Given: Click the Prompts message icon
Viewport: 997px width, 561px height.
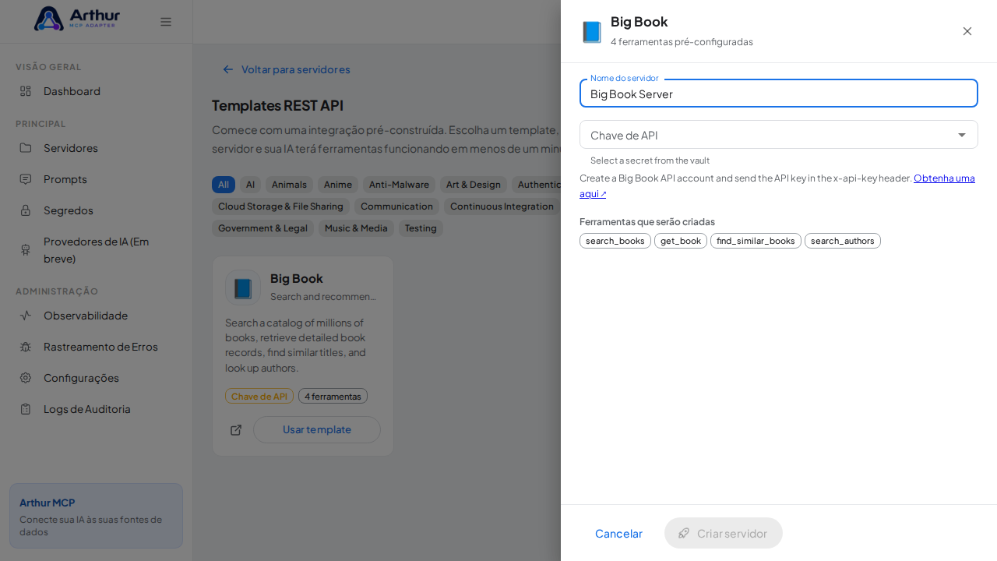Looking at the screenshot, I should [x=26, y=179].
